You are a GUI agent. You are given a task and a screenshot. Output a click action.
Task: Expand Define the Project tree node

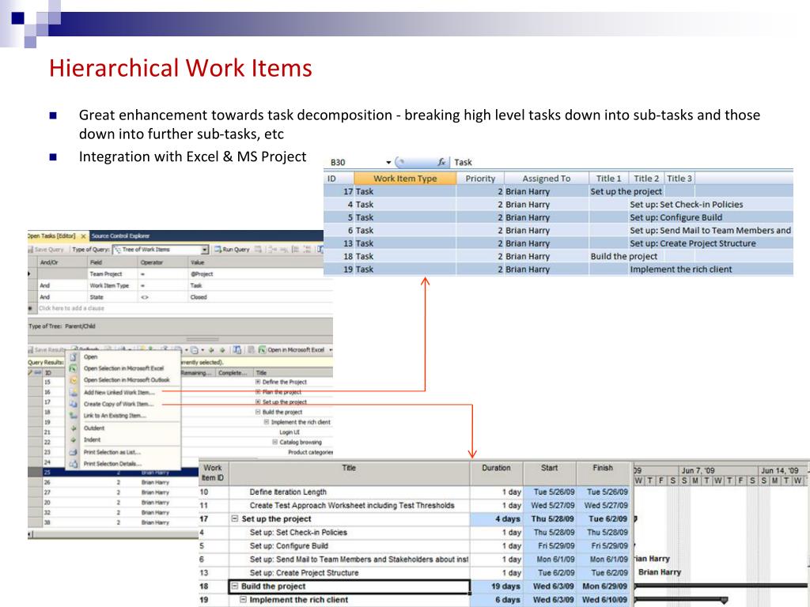click(x=258, y=382)
